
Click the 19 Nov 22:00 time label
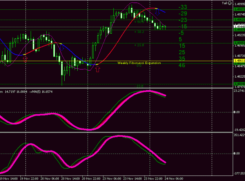click(29, 179)
